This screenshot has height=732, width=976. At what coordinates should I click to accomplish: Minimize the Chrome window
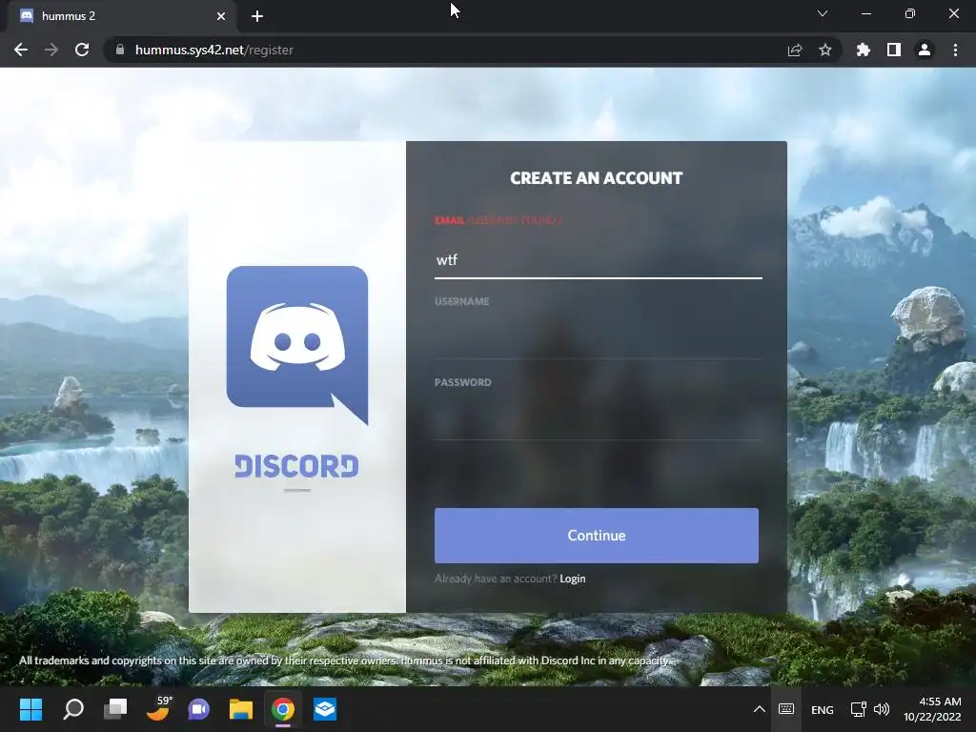865,13
